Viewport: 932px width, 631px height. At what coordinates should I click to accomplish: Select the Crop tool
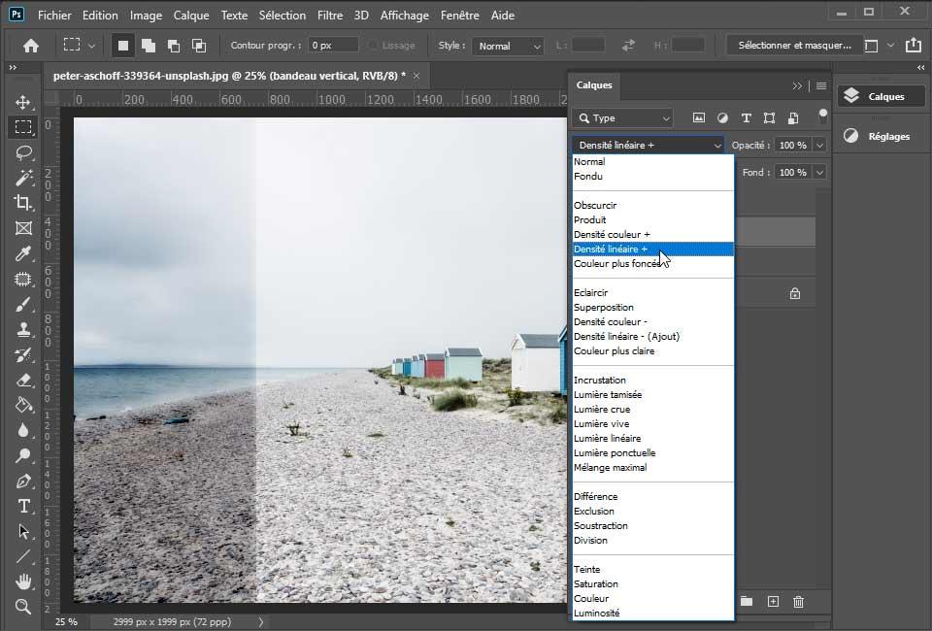23,203
